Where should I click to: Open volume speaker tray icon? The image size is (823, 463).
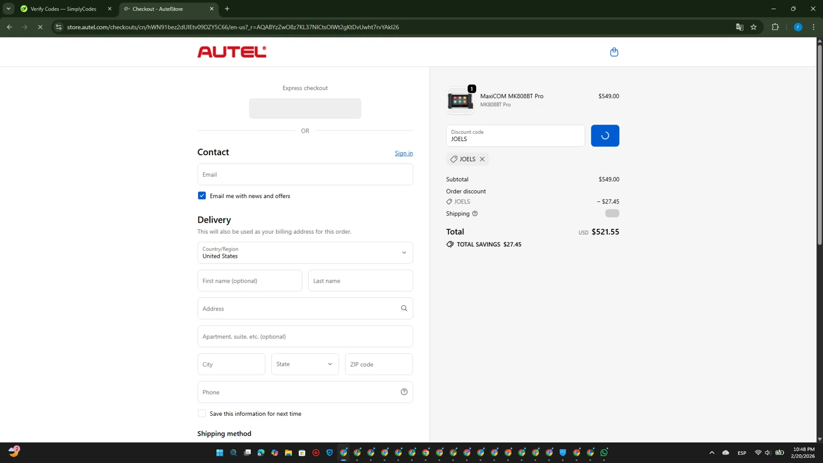[768, 453]
